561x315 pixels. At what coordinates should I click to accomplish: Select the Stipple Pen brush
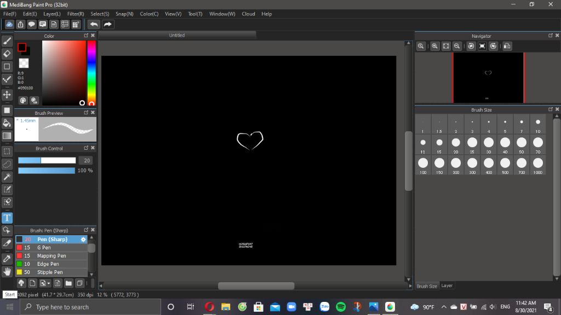(x=51, y=272)
